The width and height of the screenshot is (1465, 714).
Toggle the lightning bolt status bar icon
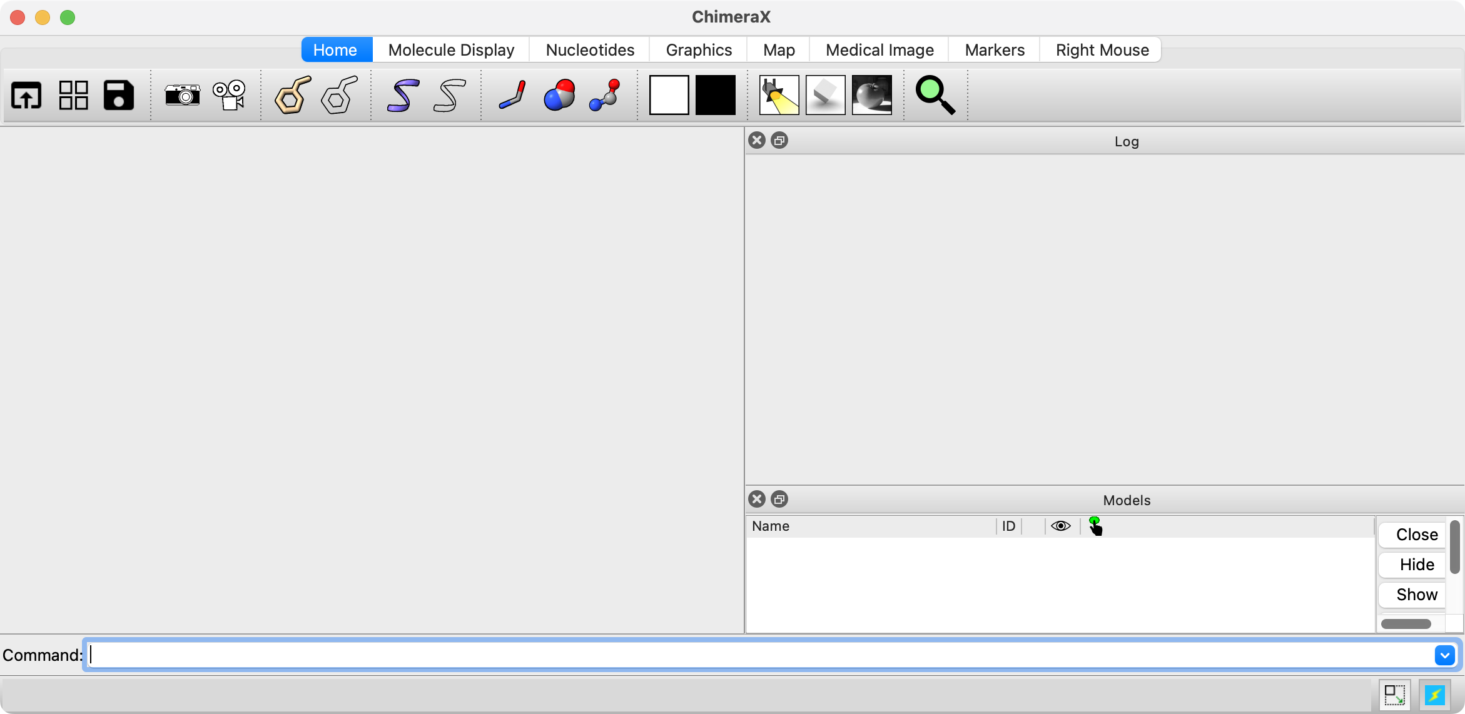click(1434, 695)
